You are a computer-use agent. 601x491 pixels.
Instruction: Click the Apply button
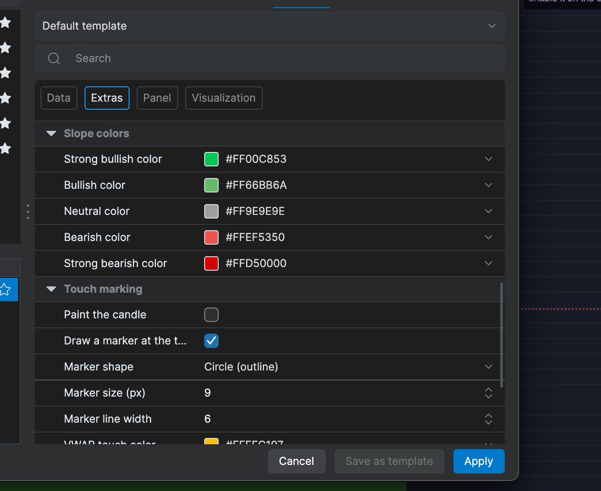pyautogui.click(x=479, y=461)
